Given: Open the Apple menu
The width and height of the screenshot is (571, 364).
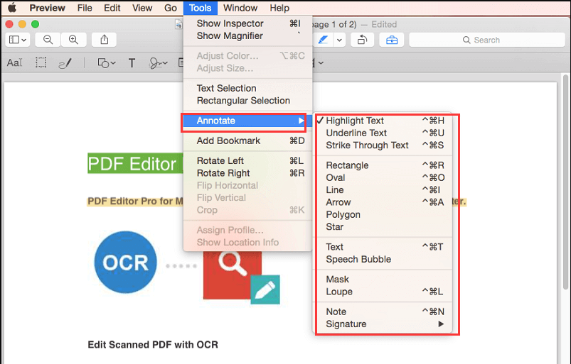Looking at the screenshot, I should tap(11, 8).
